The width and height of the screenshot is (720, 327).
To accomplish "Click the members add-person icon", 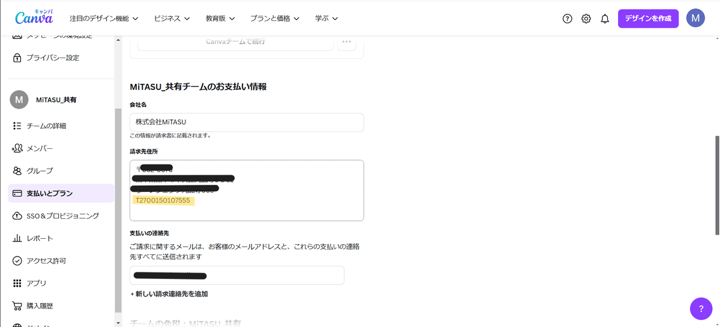I will (x=17, y=148).
